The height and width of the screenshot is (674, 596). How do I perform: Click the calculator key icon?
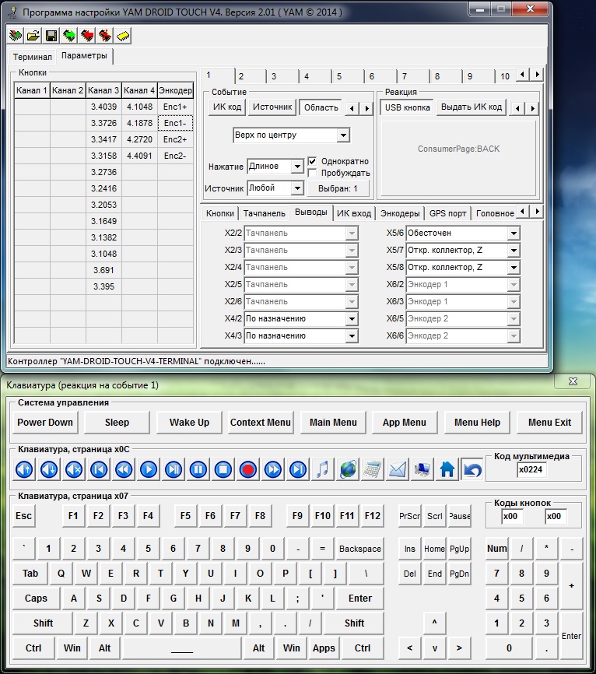pyautogui.click(x=373, y=469)
